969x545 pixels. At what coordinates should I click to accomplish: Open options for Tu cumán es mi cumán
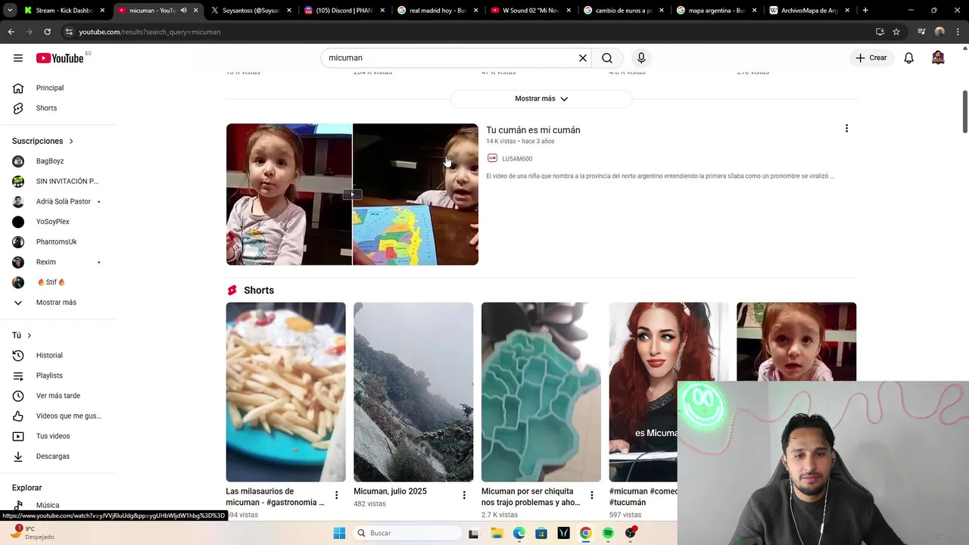pyautogui.click(x=846, y=129)
